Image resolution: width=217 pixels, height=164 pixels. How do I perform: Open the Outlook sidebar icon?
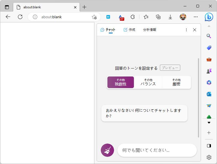tap(209, 94)
